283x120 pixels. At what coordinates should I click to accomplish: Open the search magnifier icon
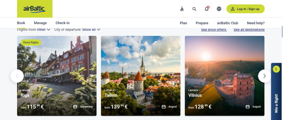click(194, 9)
